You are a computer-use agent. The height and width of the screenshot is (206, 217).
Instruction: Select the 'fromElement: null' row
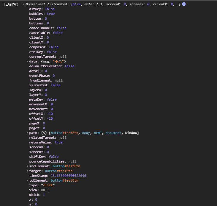46,80
